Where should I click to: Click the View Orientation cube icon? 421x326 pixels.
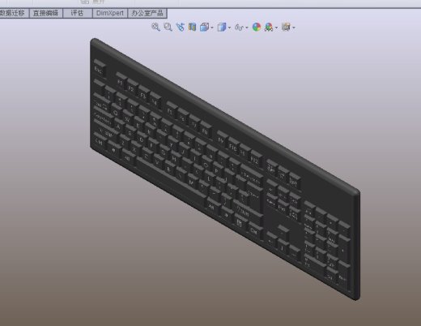(x=205, y=27)
